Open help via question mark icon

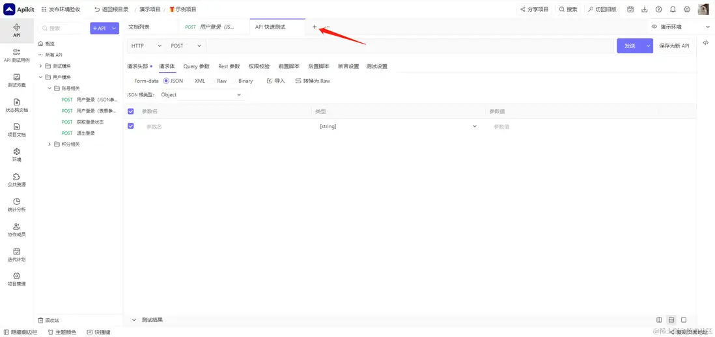pyautogui.click(x=658, y=9)
